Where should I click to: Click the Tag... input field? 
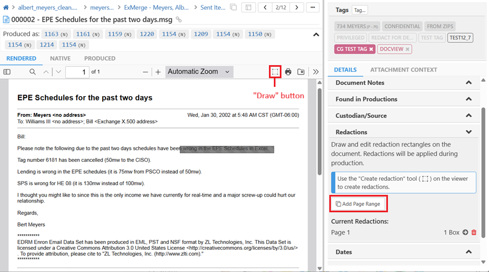click(x=360, y=10)
